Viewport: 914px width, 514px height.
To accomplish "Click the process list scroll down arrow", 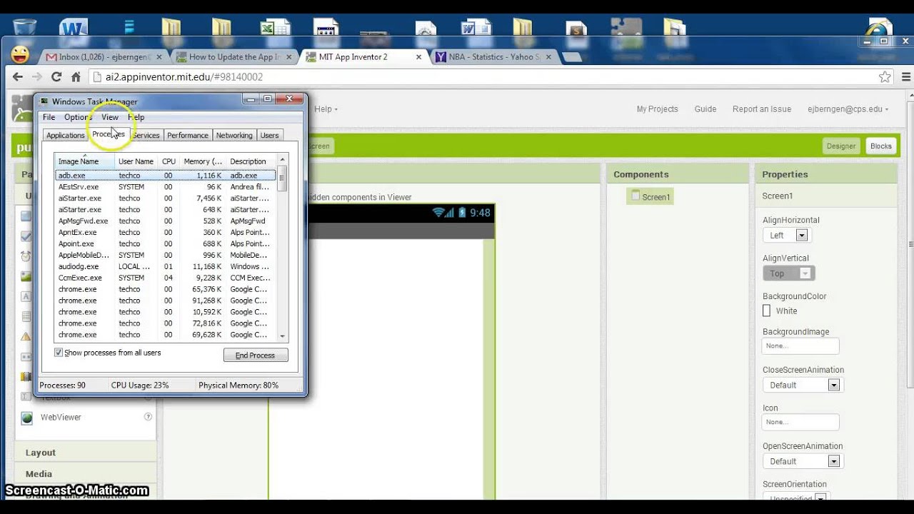I will click(x=283, y=336).
